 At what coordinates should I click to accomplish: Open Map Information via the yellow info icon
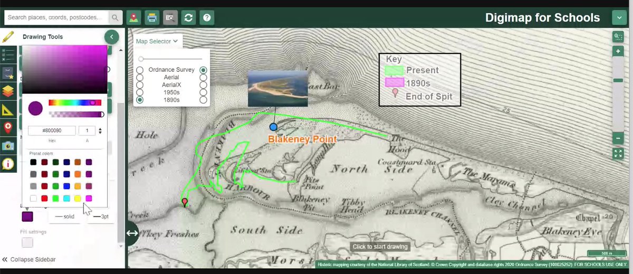[x=8, y=164]
